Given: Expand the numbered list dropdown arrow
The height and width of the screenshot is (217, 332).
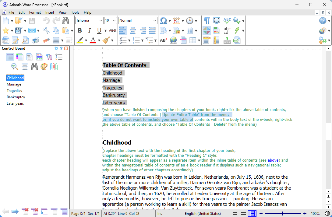Looking at the screenshot, I should click(x=142, y=40).
